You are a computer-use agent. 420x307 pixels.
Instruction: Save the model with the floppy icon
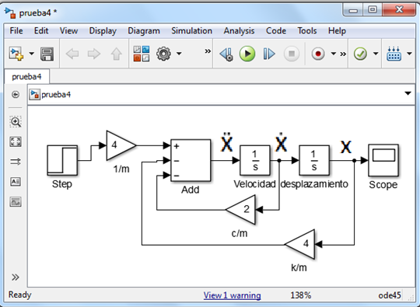tap(47, 54)
